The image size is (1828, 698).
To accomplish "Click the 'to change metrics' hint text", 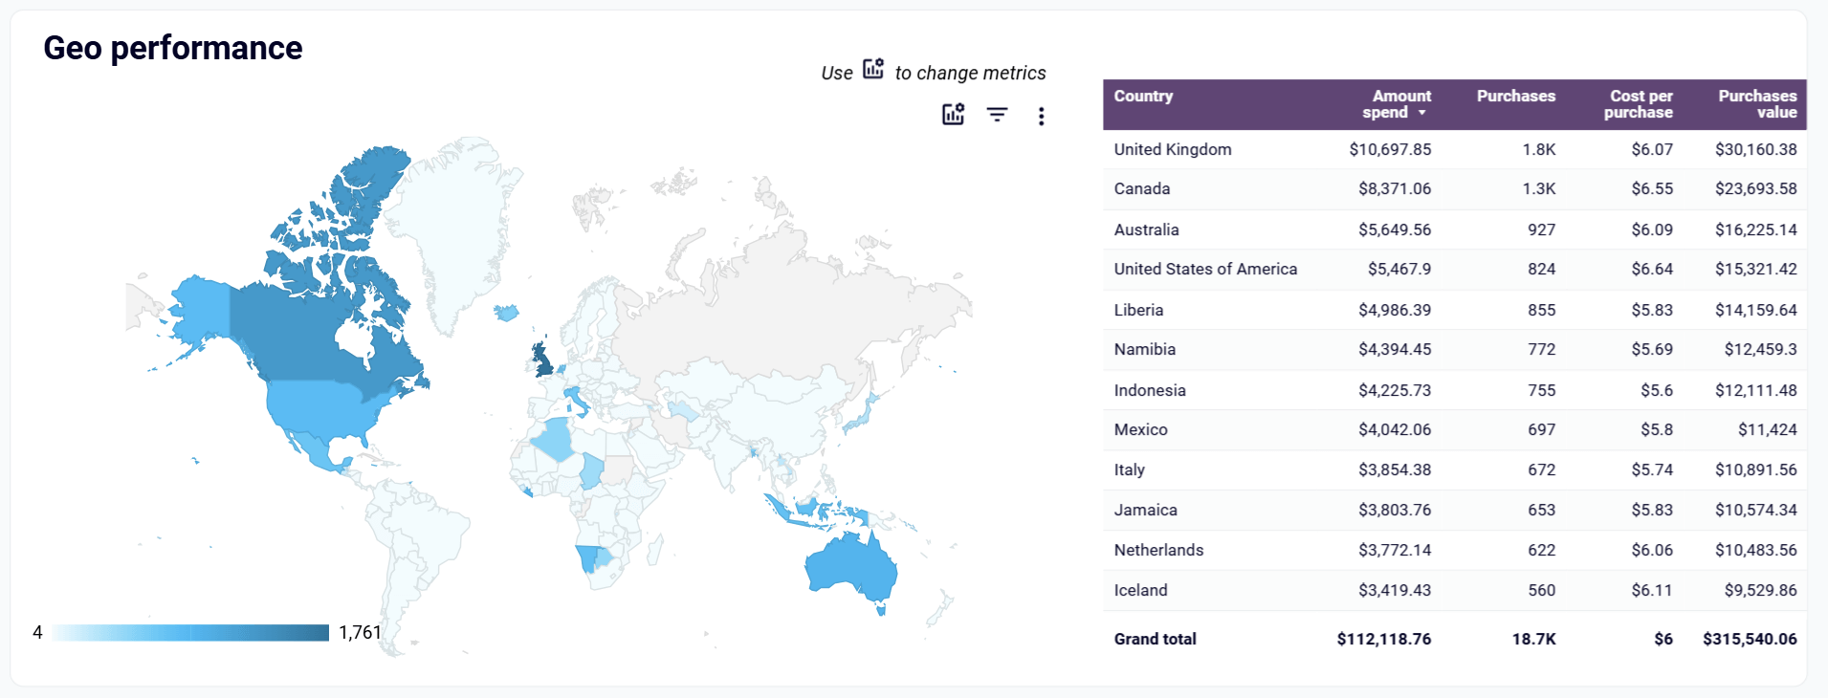I will point(970,73).
